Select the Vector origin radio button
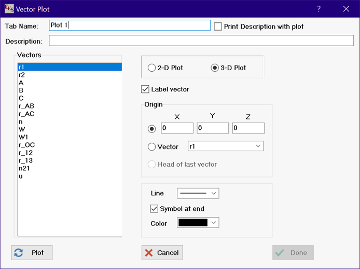The width and height of the screenshot is (360, 269). click(152, 147)
